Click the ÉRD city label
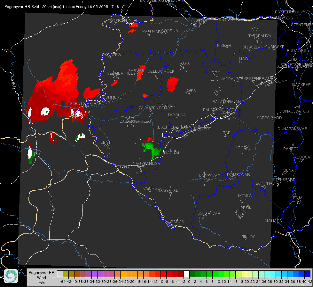Image resolution: width=313 pixels, height=287 pixels. click(293, 59)
